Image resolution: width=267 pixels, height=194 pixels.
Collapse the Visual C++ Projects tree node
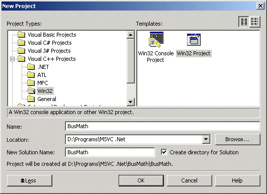12,59
